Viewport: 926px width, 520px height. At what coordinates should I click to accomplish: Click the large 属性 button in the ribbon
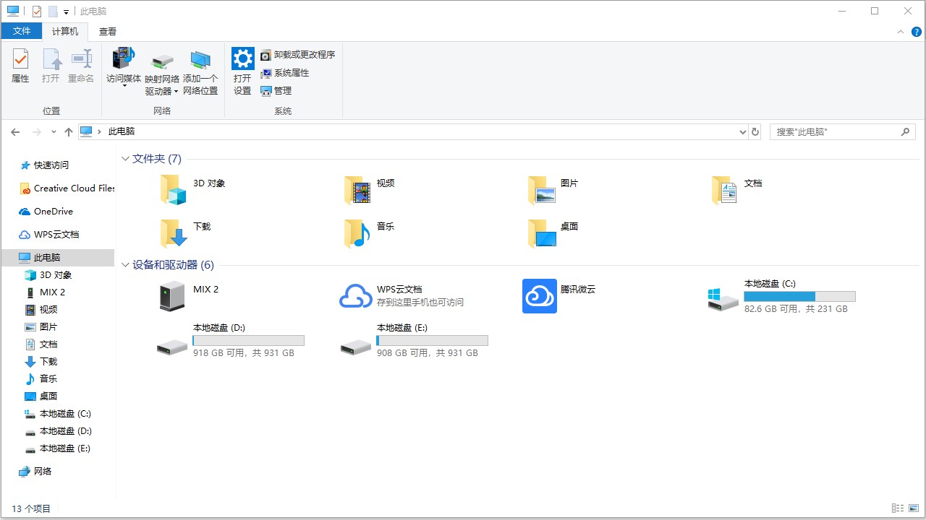point(20,66)
